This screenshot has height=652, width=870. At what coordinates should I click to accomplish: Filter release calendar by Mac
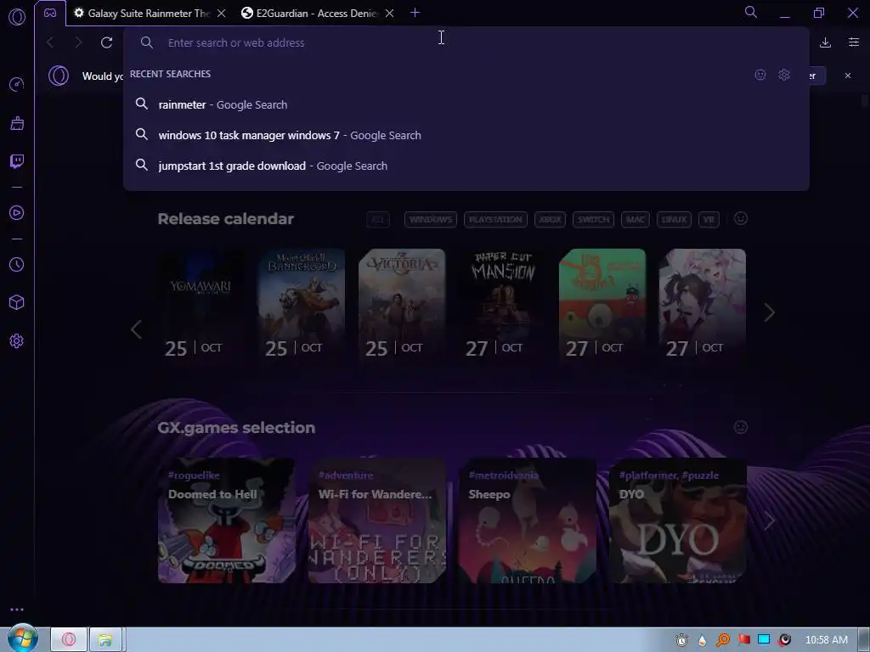tap(636, 220)
